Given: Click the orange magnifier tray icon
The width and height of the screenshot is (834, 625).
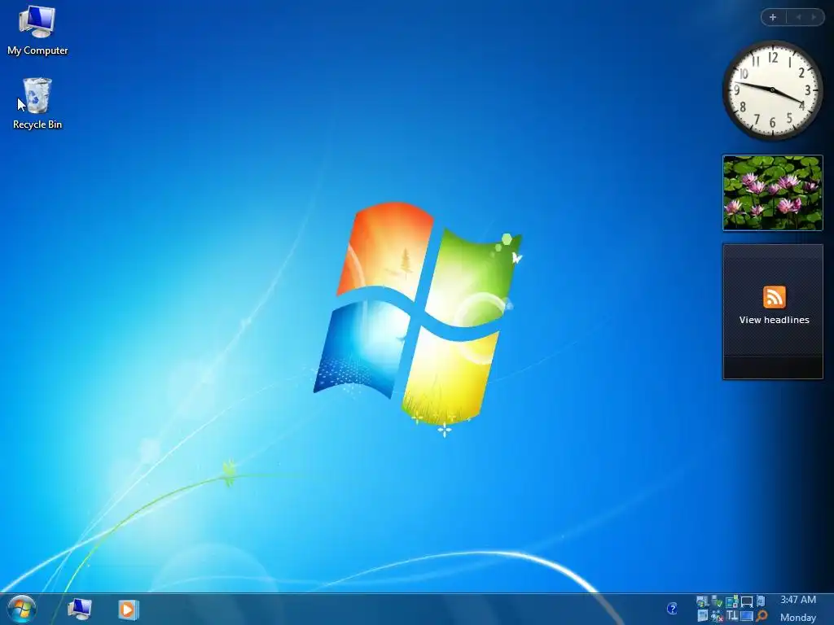Looking at the screenshot, I should click(x=762, y=615).
